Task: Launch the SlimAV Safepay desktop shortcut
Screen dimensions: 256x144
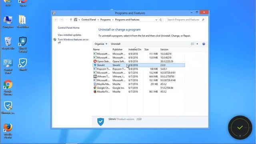Action: tap(23, 44)
